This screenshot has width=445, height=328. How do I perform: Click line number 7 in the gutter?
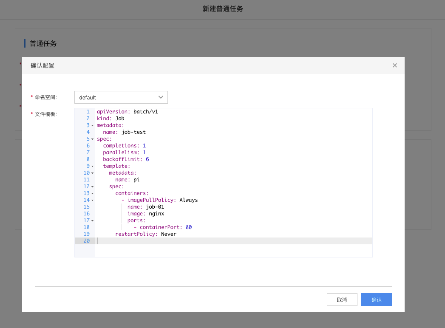tap(88, 153)
